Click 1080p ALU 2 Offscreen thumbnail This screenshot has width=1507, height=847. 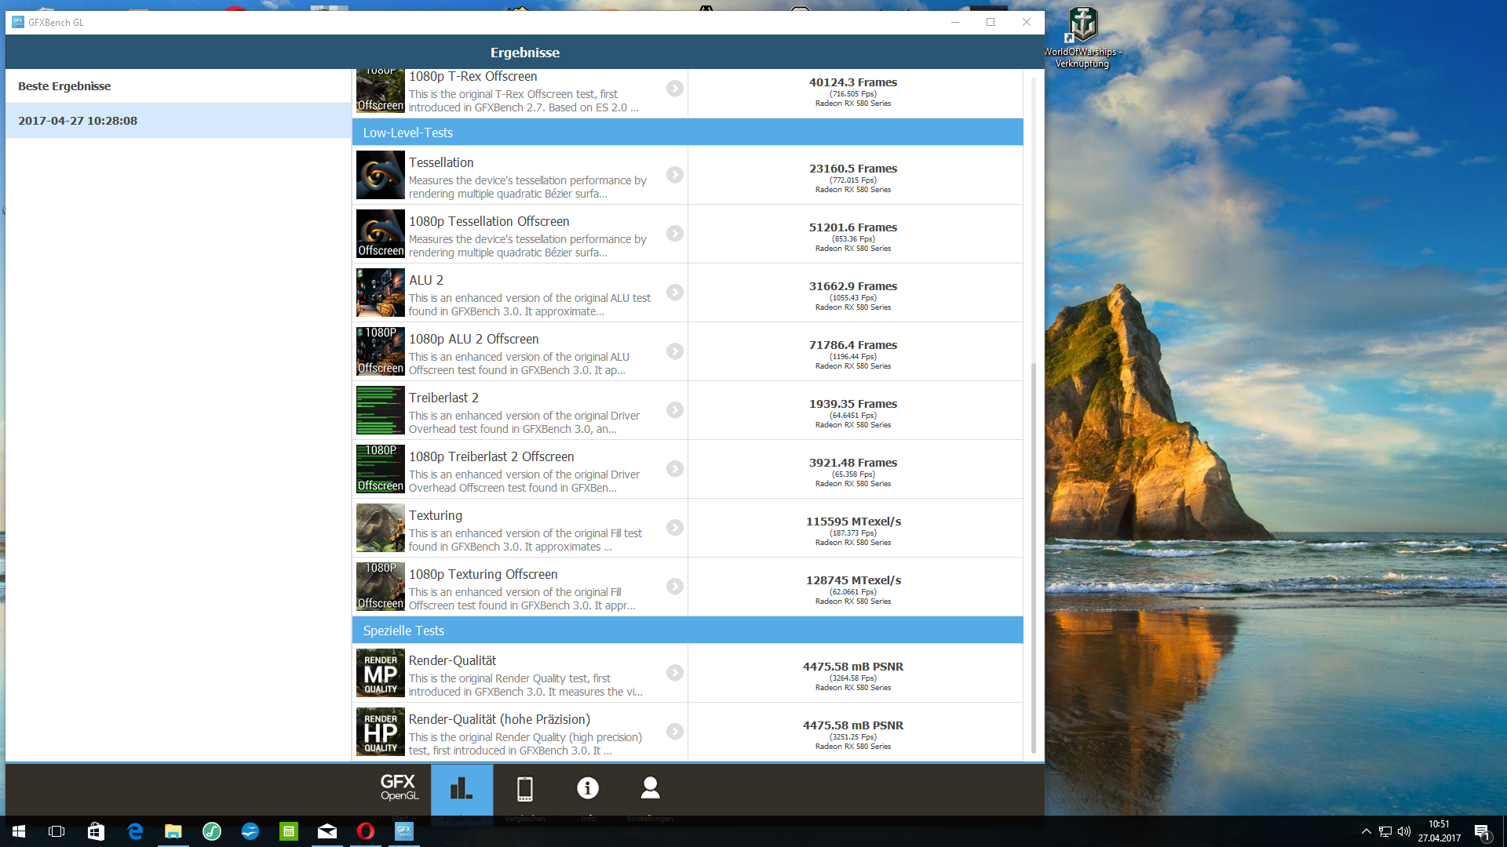[380, 351]
